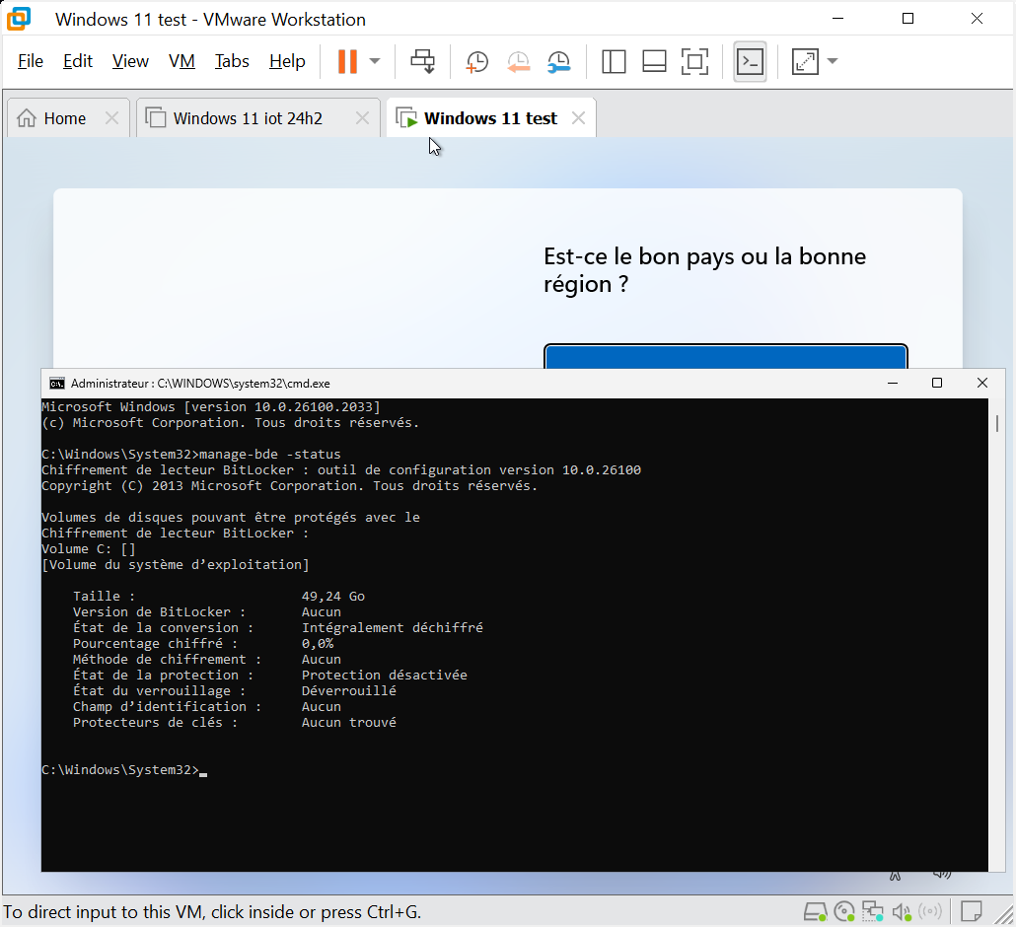
Task: Click the cmd prompt input line
Action: click(124, 770)
